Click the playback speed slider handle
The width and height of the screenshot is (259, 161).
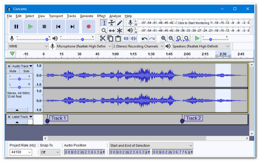(x=211, y=39)
